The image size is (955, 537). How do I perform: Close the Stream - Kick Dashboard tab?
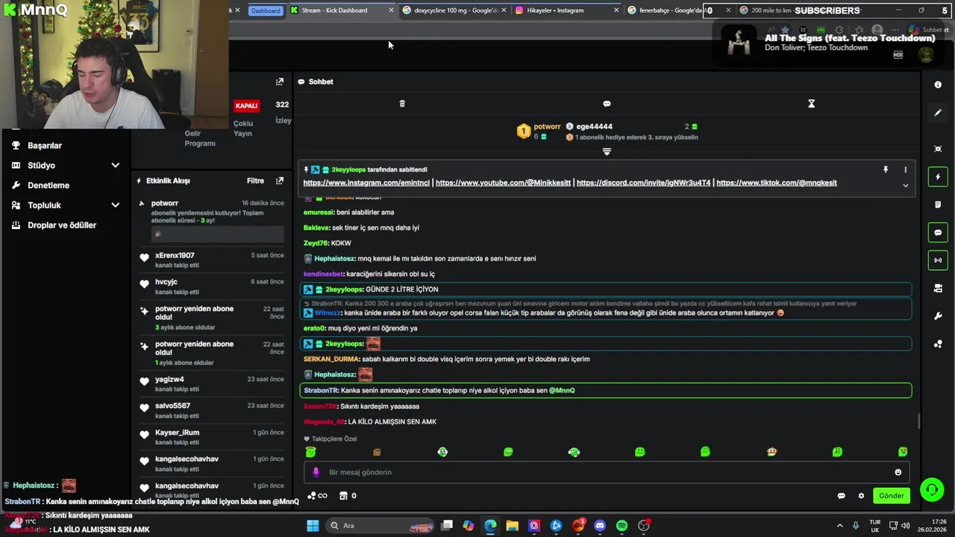point(391,10)
